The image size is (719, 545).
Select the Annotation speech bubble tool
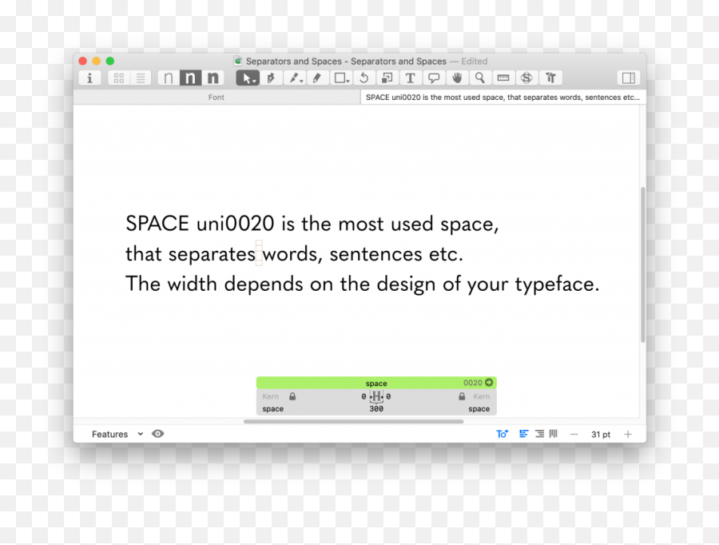click(434, 78)
